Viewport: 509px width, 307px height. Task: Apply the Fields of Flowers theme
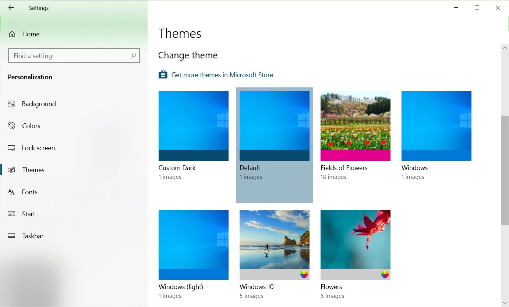coord(356,126)
